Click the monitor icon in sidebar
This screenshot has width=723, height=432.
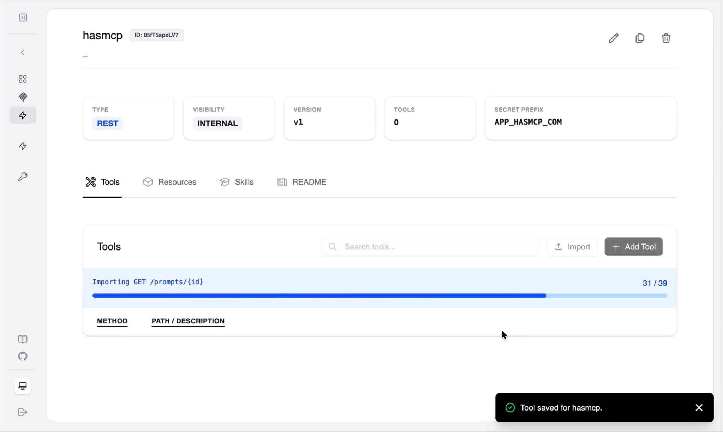pos(23,386)
